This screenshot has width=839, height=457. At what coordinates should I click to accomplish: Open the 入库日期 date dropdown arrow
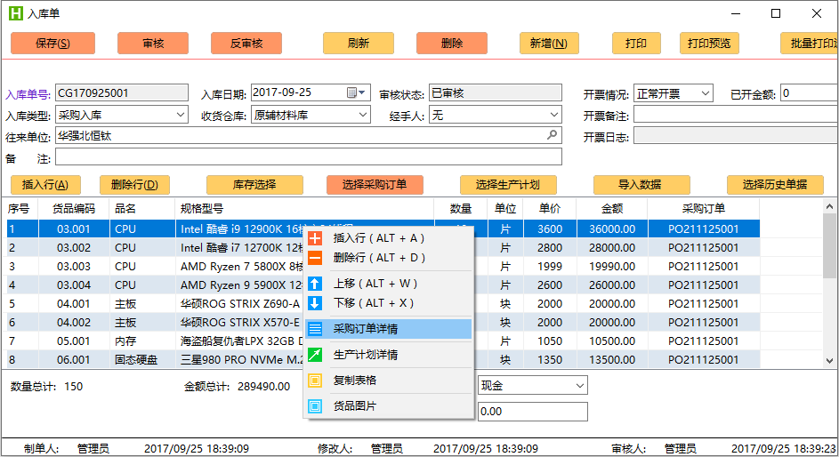(x=362, y=92)
